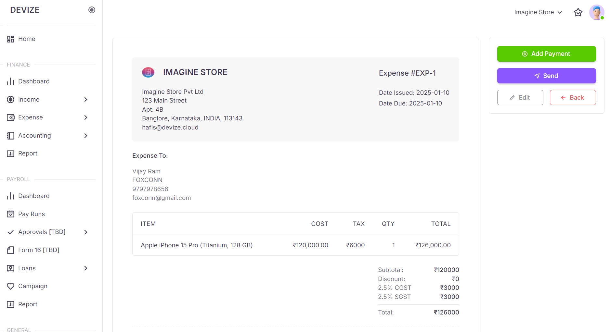This screenshot has width=610, height=332.
Task: Toggle the sidebar pin radio icon
Action: pyautogui.click(x=92, y=10)
